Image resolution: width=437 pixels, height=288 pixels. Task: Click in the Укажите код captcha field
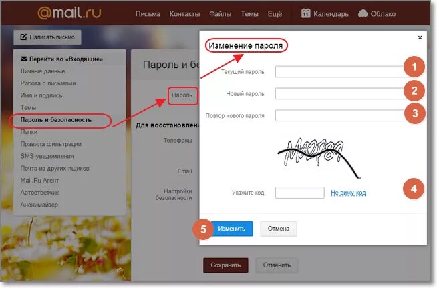(300, 193)
